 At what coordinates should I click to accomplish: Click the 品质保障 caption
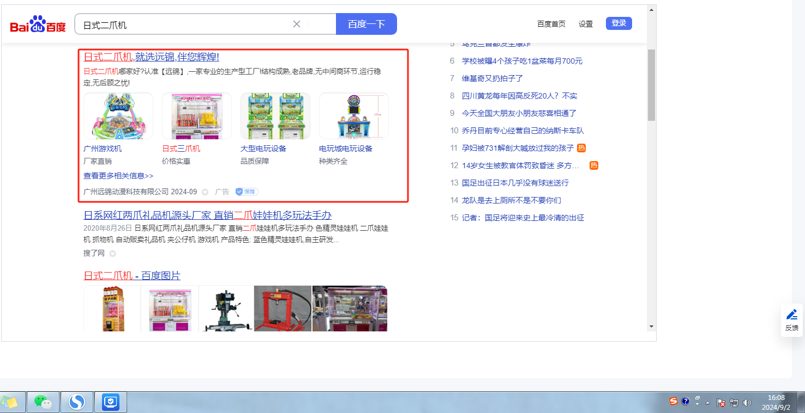255,161
